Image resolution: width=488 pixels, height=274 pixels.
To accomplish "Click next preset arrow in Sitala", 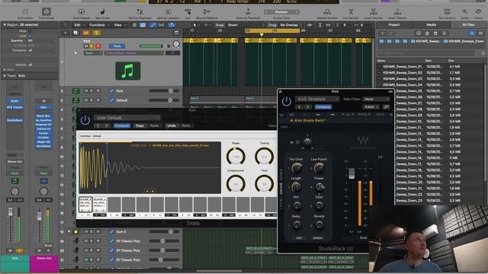I will coord(106,126).
